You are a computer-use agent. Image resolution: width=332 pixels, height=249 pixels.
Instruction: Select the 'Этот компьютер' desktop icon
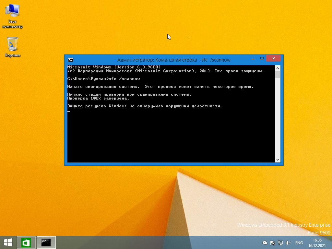pos(12,16)
